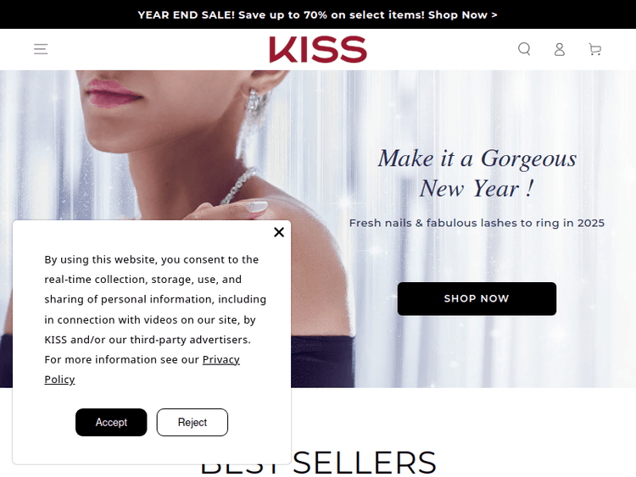This screenshot has height=477, width=636.
Task: Click the SHOP NOW hero button
Action: (477, 299)
